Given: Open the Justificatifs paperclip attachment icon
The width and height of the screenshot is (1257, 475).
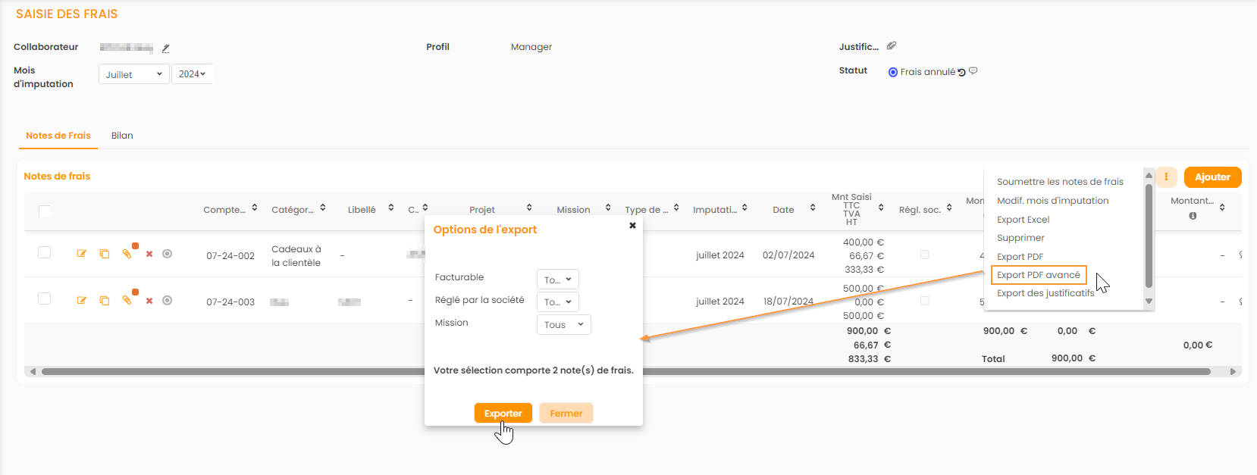Looking at the screenshot, I should click(892, 46).
